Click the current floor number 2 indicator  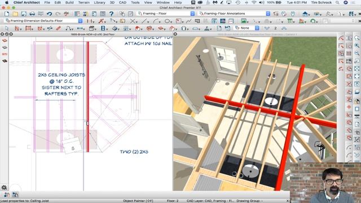click(275, 28)
